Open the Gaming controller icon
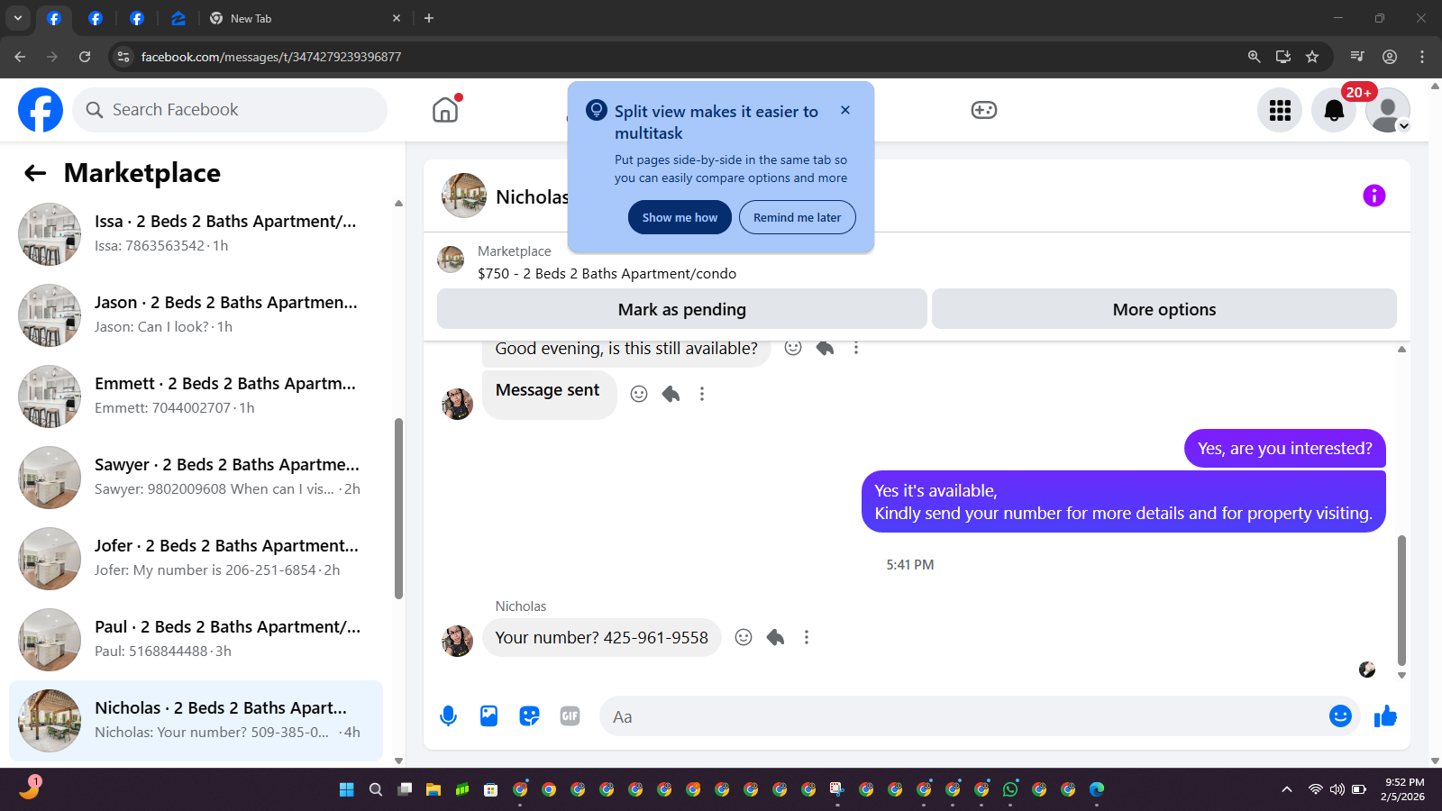This screenshot has height=811, width=1442. tap(983, 110)
